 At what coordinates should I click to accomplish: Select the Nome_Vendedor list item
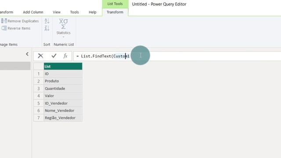[x=63, y=111]
